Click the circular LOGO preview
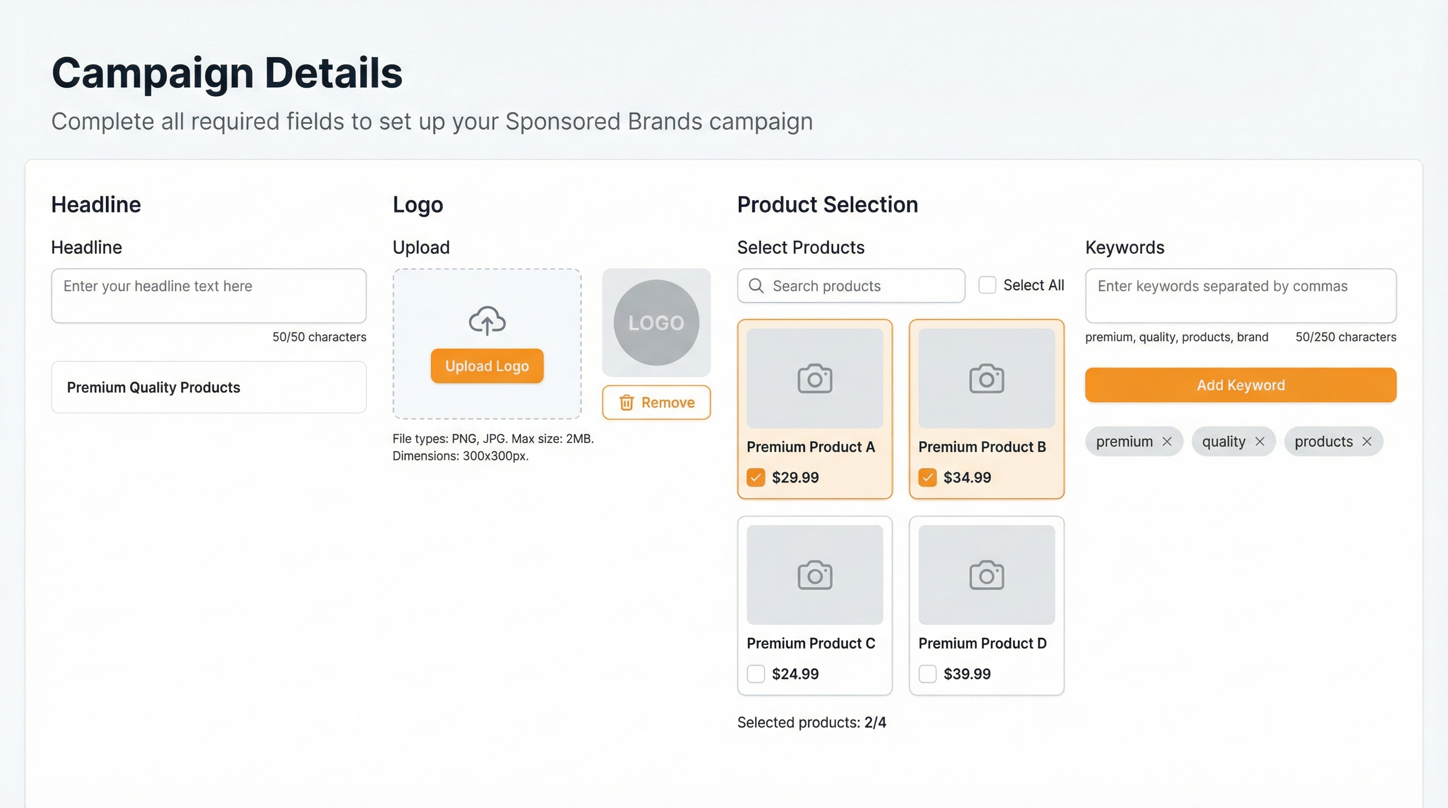 tap(656, 322)
